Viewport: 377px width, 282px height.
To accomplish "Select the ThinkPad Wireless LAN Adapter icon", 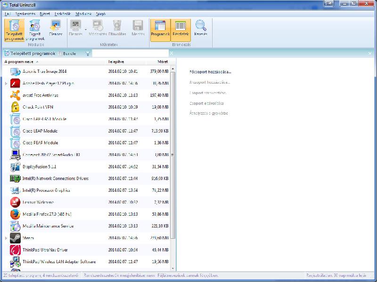I will coord(15,262).
